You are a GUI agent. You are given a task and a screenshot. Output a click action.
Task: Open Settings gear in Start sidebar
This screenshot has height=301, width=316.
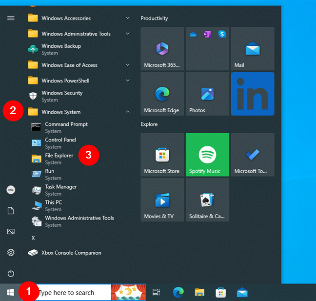coord(11,252)
